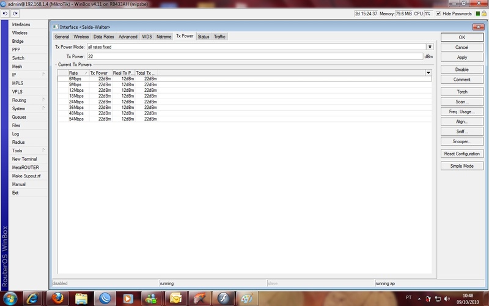
Task: Click the Simple Mode button
Action: 462,166
